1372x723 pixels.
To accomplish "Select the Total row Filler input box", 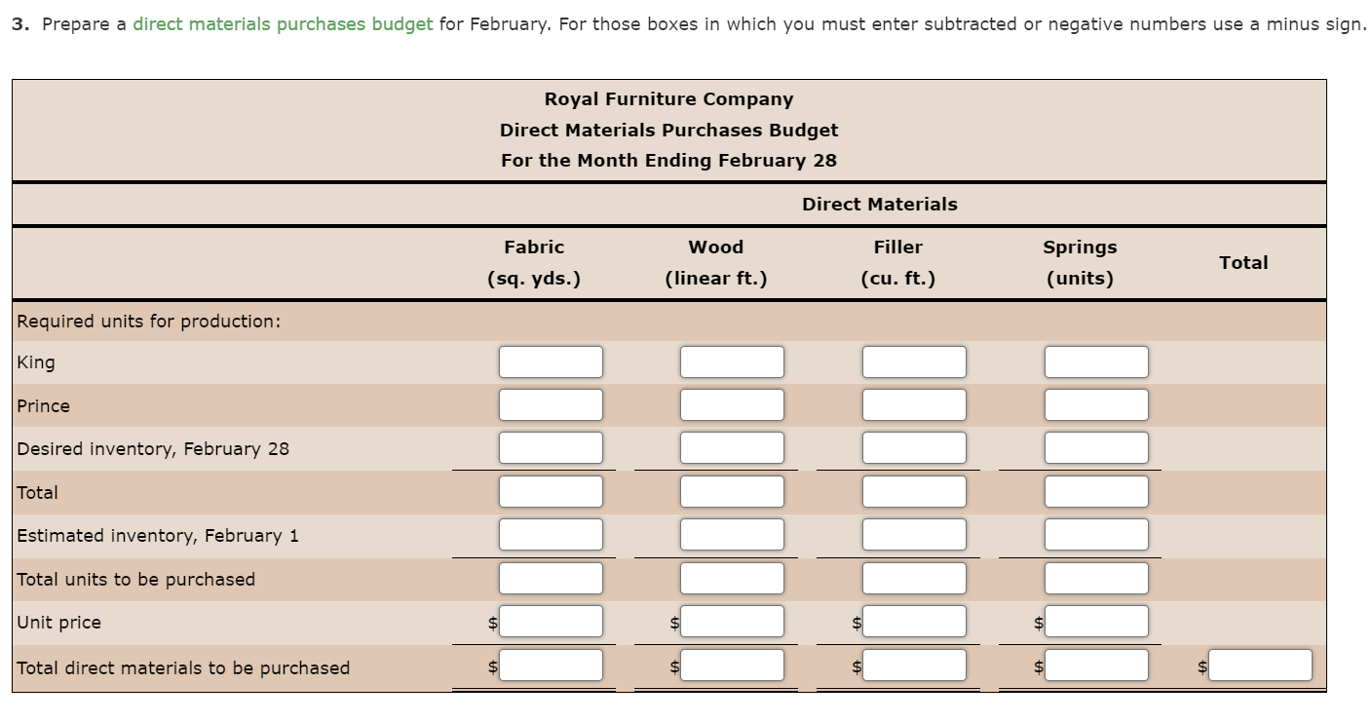I will [x=914, y=491].
